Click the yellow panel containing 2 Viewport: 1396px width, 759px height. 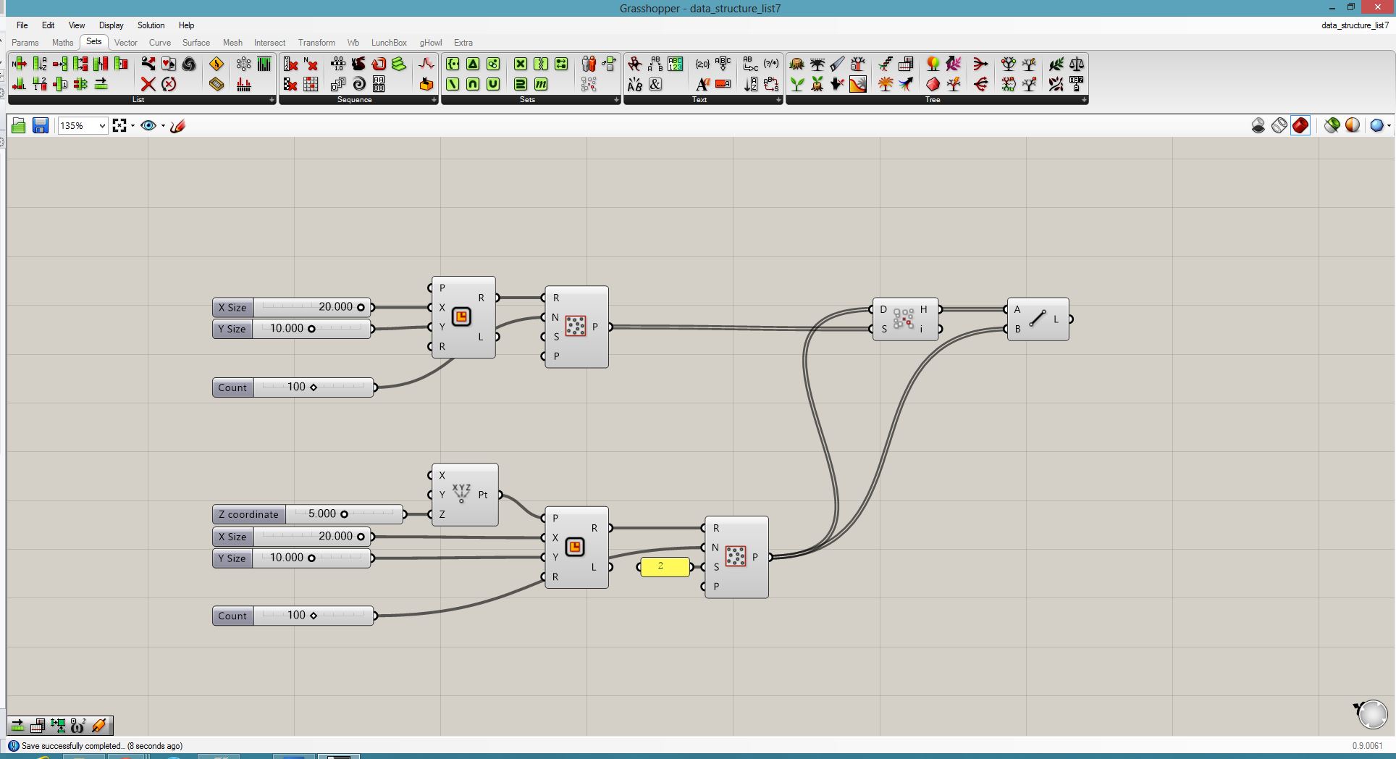(x=665, y=566)
